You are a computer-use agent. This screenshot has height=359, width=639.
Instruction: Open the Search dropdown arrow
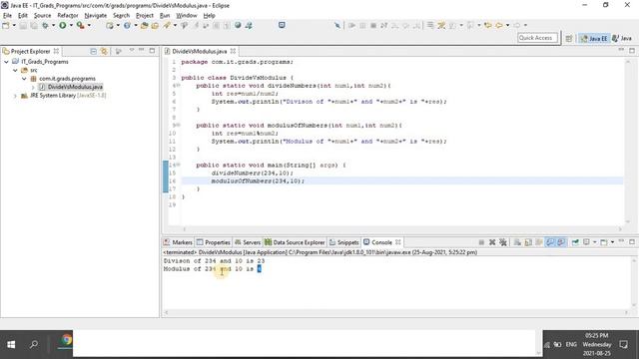(x=175, y=25)
